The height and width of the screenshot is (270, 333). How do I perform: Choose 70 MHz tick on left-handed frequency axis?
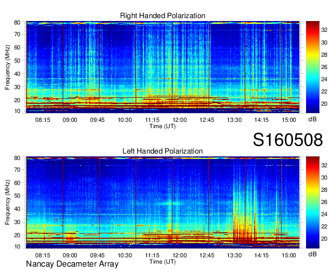point(17,170)
